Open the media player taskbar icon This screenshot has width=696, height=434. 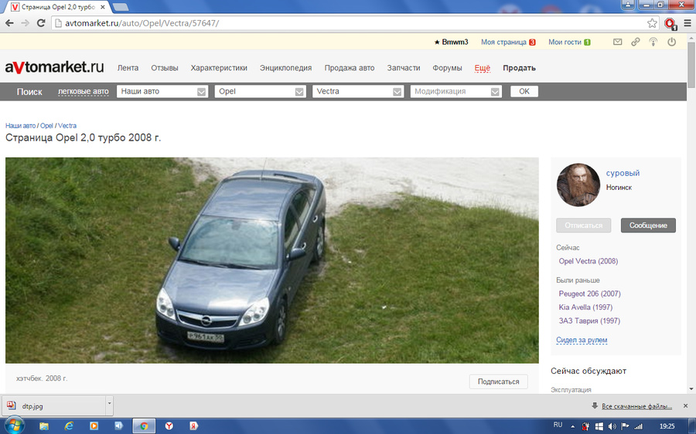click(x=94, y=426)
